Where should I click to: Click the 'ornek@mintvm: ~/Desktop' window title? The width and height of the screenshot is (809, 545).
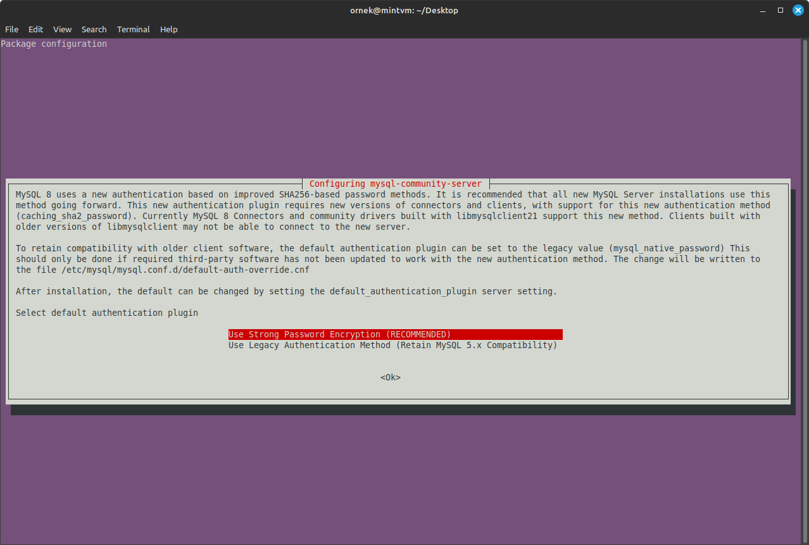click(404, 10)
